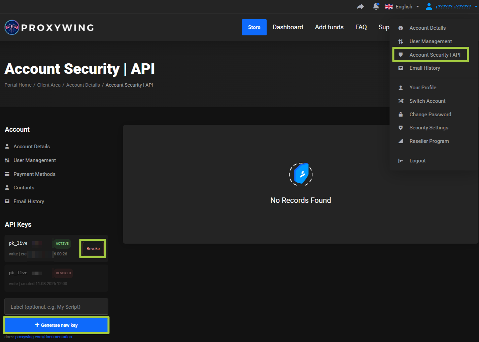Image resolution: width=479 pixels, height=342 pixels.
Task: Click the shield icon beside Account Security | API
Action: point(401,55)
